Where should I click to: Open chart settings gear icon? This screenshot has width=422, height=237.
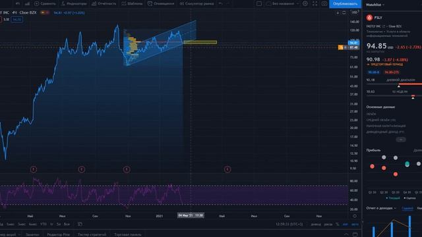point(305,3)
